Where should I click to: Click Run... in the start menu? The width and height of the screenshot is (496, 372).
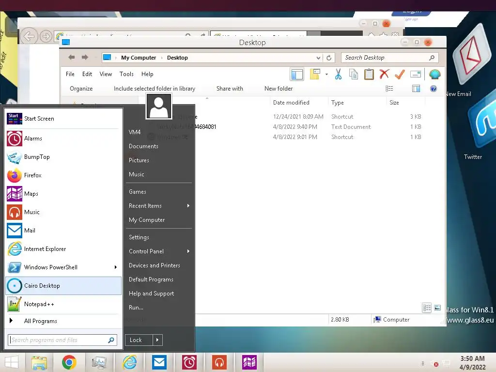click(136, 308)
